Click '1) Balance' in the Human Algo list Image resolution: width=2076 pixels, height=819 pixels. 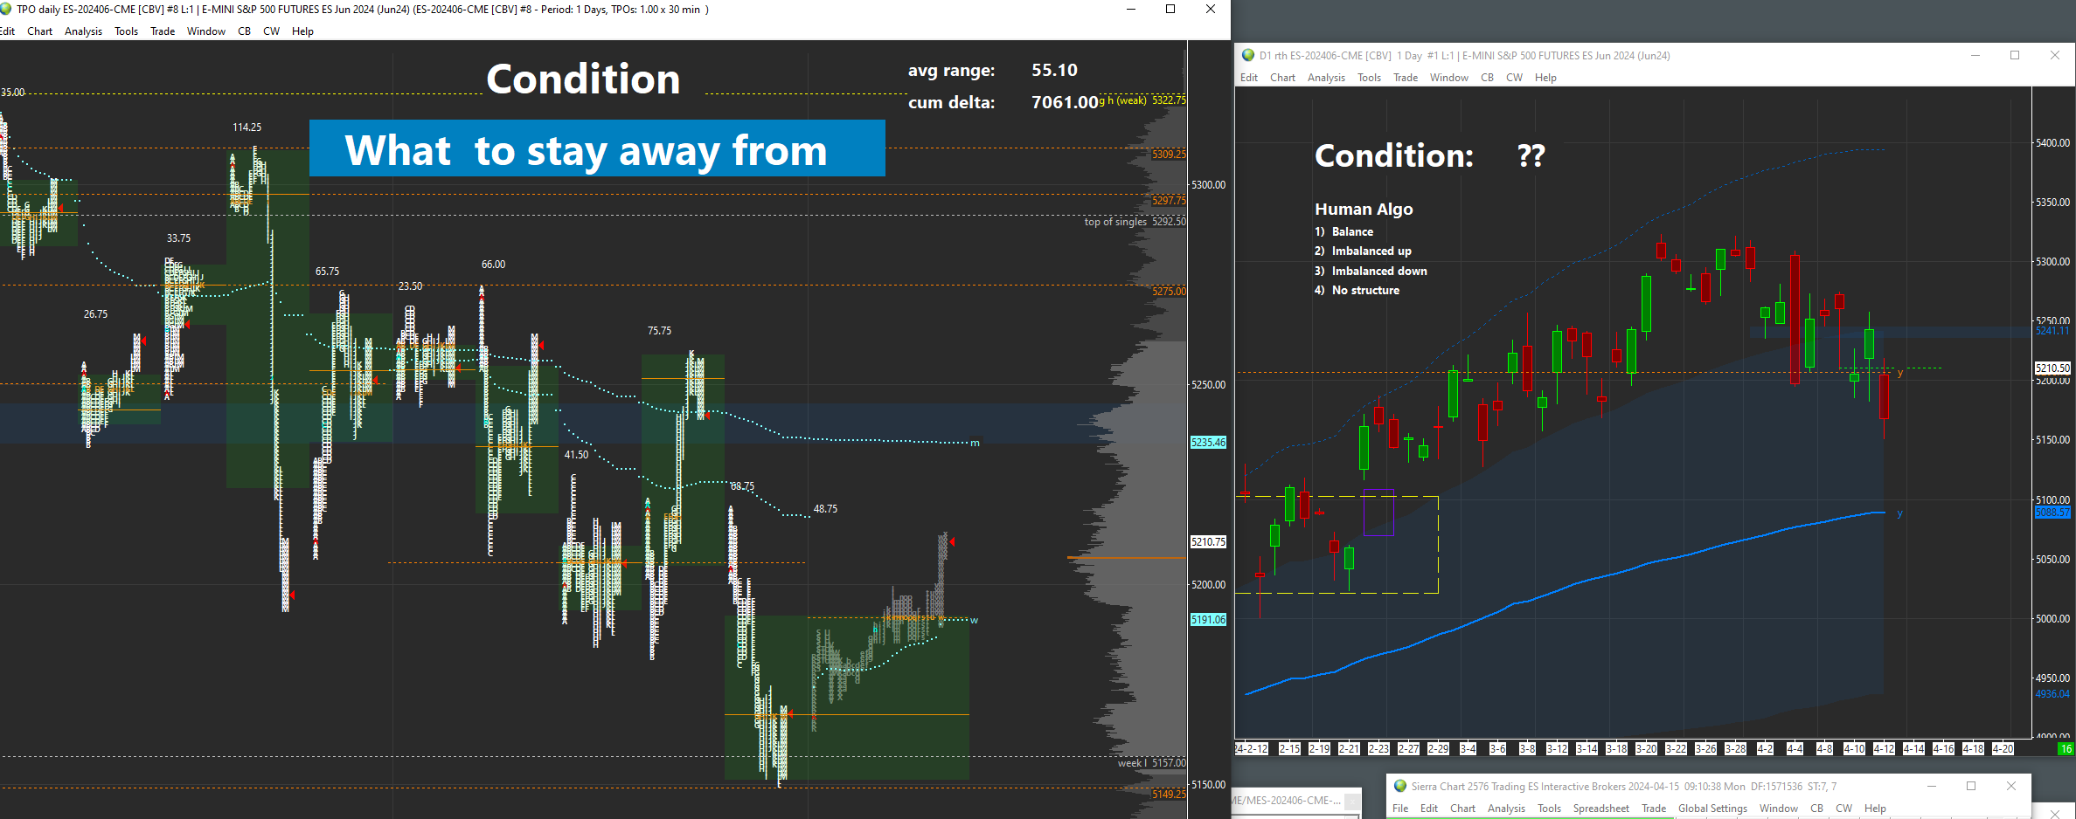point(1343,231)
